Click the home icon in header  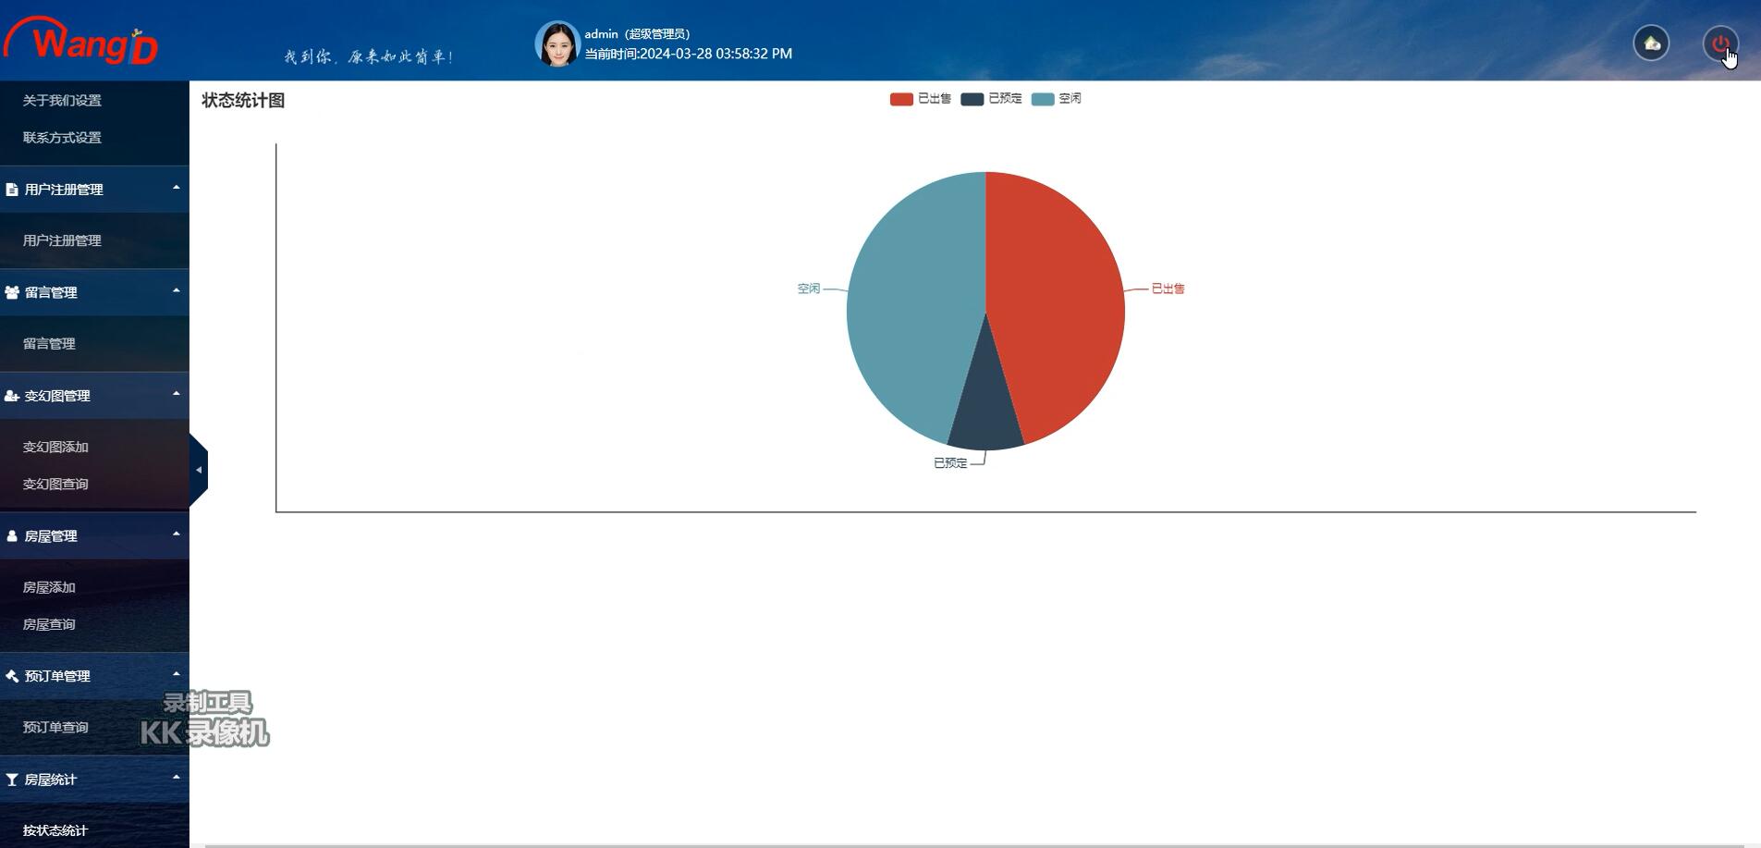1651,43
